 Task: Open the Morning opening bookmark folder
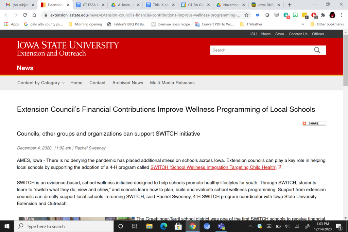[x=85, y=24]
